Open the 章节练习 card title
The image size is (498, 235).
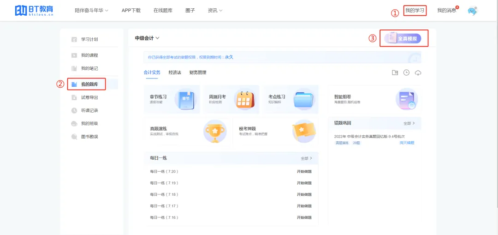click(x=159, y=96)
